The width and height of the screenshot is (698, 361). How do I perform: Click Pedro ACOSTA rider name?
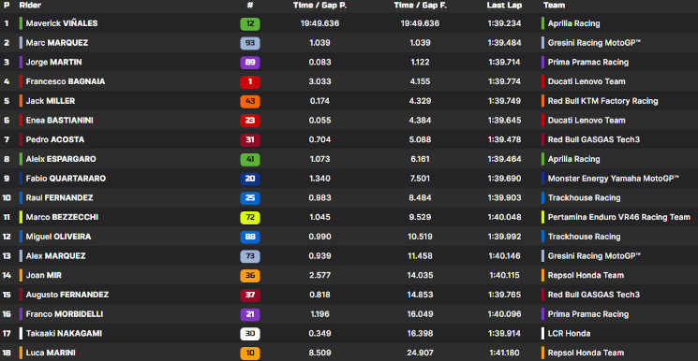click(55, 140)
